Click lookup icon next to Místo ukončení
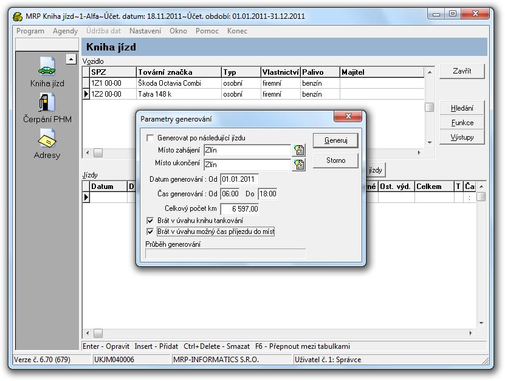This screenshot has width=505, height=381. (298, 164)
